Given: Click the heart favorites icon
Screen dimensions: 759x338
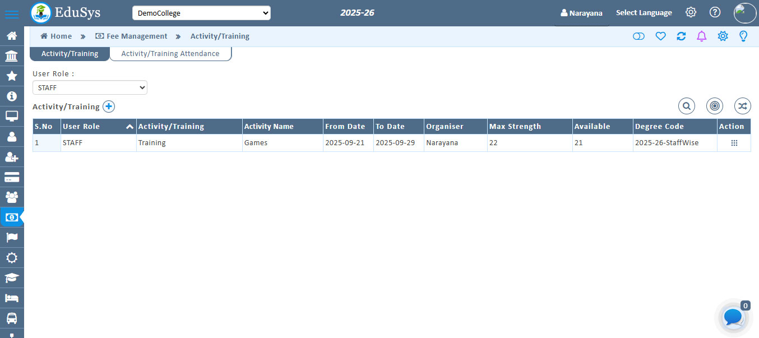Looking at the screenshot, I should click(x=660, y=36).
